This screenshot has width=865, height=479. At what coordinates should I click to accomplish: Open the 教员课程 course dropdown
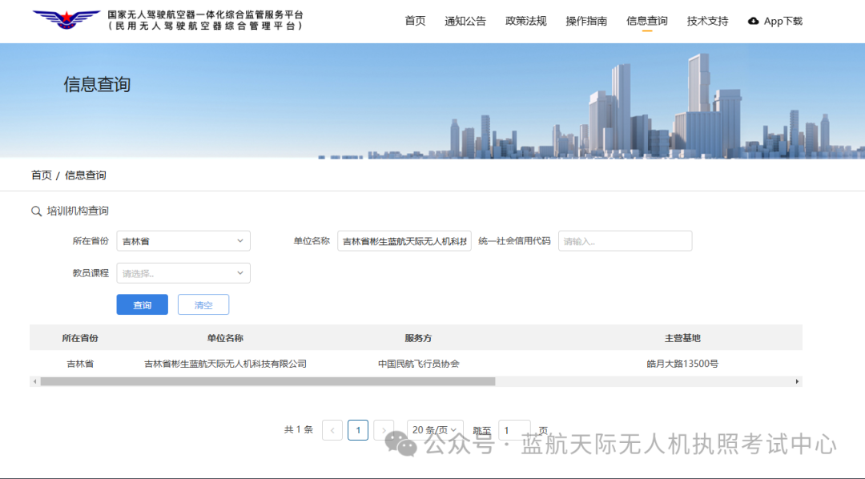(183, 273)
